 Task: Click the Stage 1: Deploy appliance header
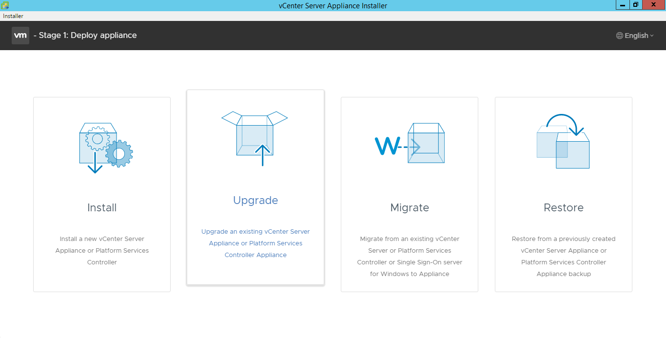86,35
